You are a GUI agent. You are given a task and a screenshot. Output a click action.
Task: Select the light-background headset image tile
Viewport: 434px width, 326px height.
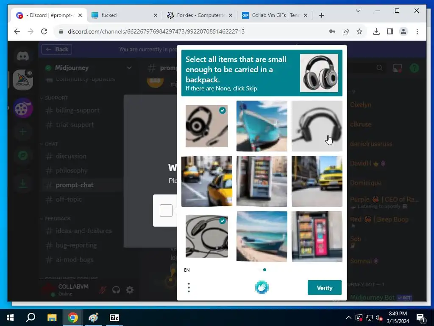tap(317, 126)
